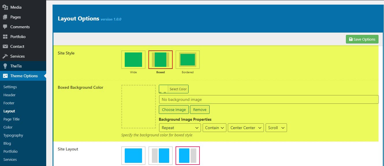The height and width of the screenshot is (166, 384).
Task: Click the No background image field
Action: 269,99
